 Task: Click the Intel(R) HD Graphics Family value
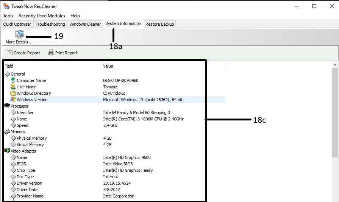coord(128,170)
